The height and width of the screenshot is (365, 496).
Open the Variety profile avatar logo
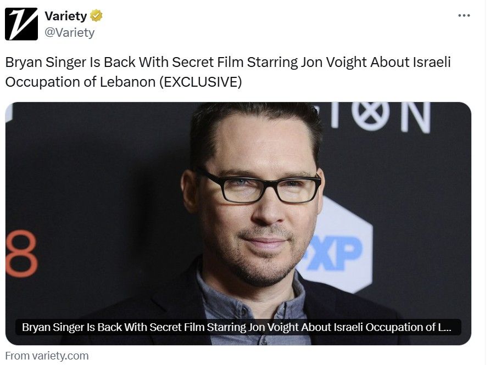point(21,24)
